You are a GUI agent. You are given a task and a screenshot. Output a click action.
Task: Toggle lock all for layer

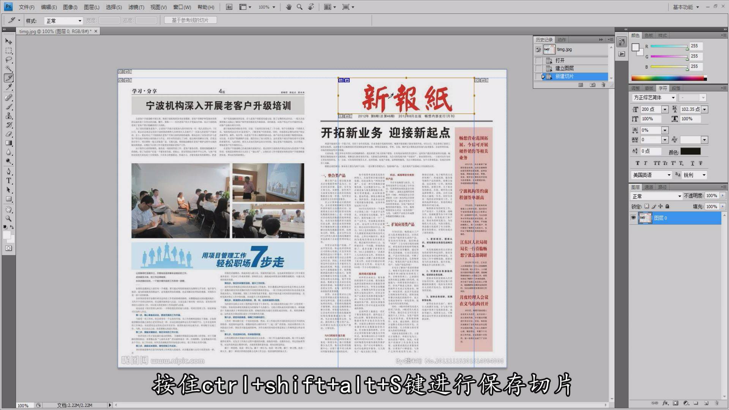coord(667,207)
